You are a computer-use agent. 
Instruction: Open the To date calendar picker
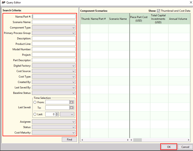click(72, 108)
